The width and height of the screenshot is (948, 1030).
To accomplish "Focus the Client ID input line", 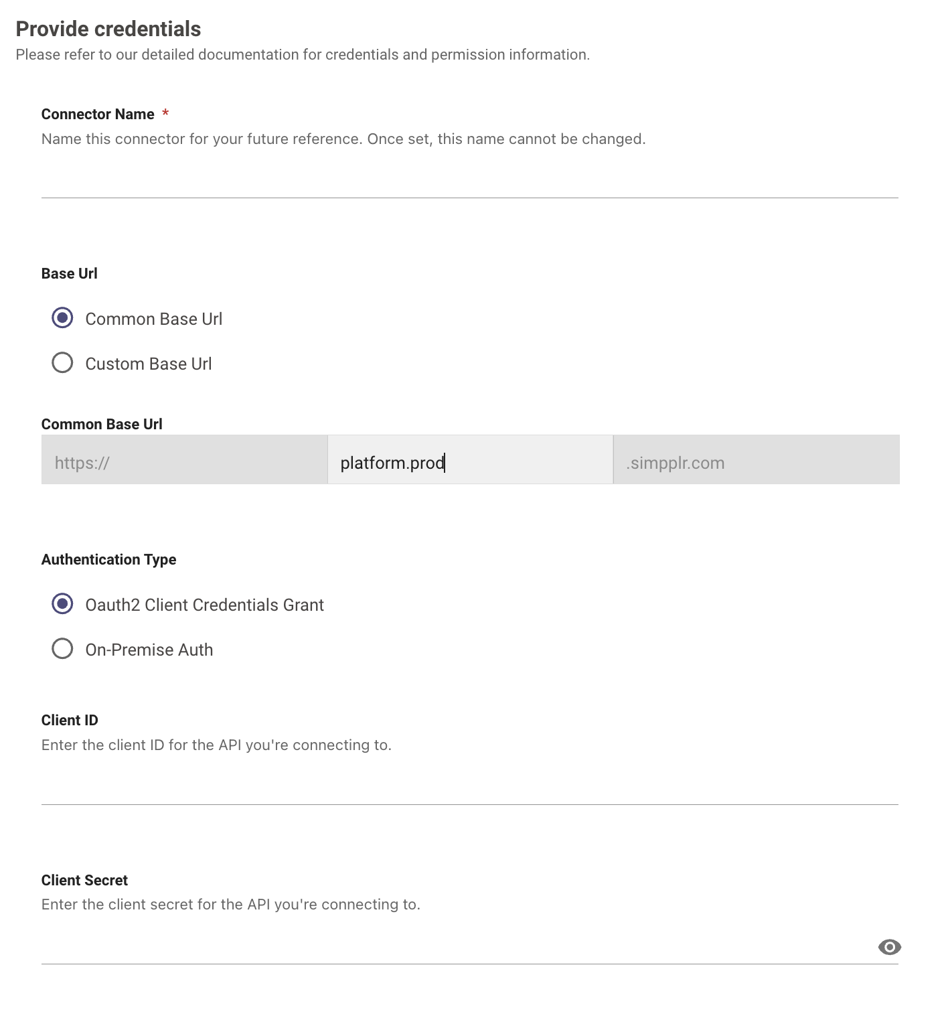I will pyautogui.click(x=470, y=786).
